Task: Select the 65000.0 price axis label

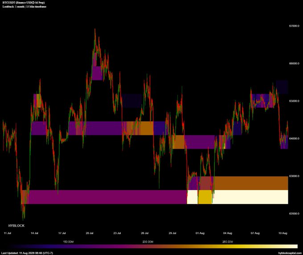Action: pyautogui.click(x=294, y=101)
